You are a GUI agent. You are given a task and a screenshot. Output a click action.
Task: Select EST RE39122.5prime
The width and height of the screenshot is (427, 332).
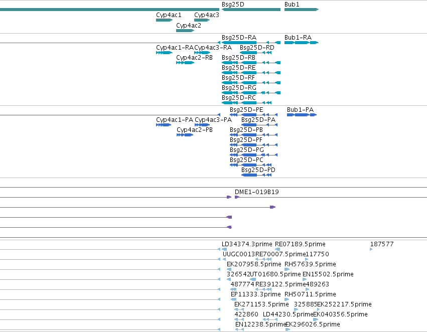point(263,289)
